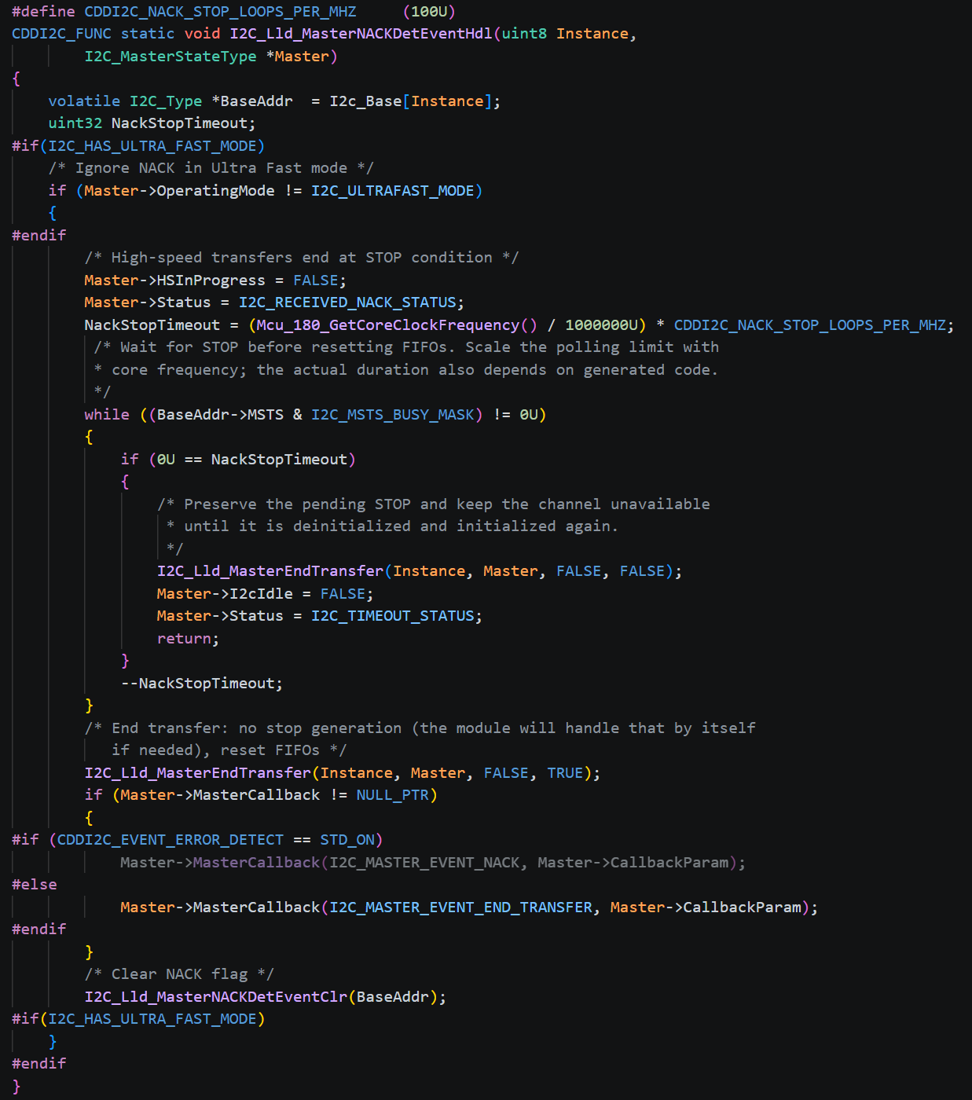Click the MSTS register member
The width and height of the screenshot is (972, 1100).
(x=266, y=415)
